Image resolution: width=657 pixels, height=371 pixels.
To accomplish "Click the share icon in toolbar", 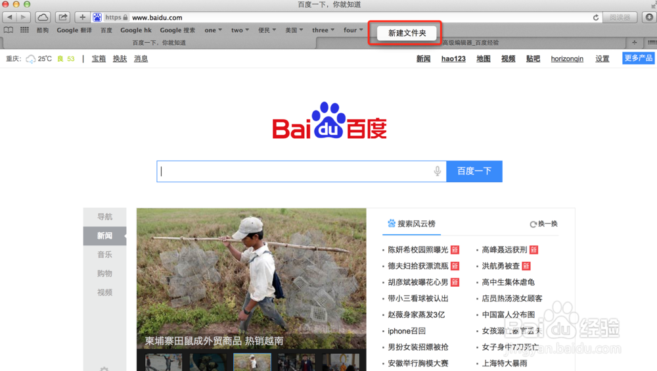I will pyautogui.click(x=63, y=17).
